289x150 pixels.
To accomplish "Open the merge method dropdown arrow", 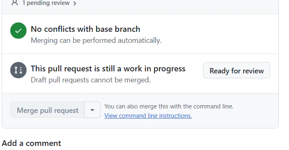I will tap(92, 110).
